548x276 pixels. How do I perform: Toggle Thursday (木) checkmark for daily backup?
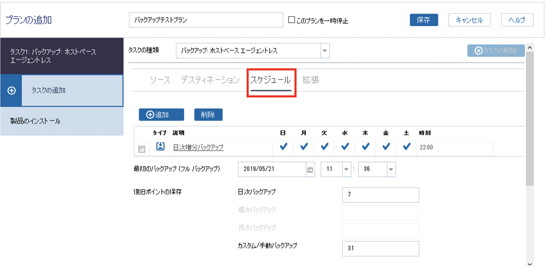(366, 147)
